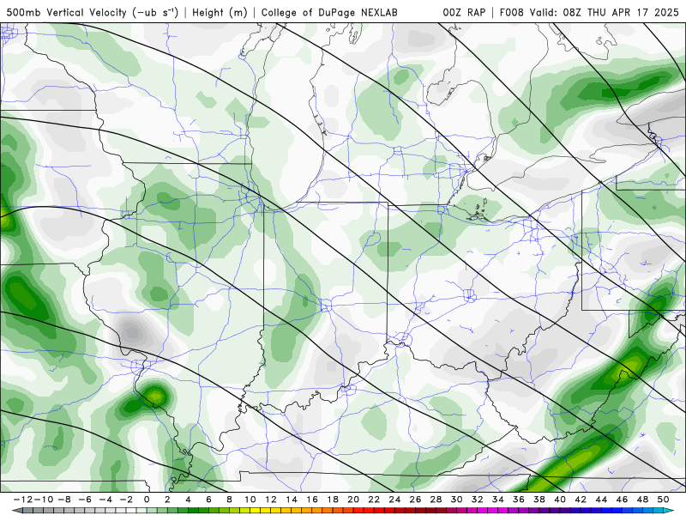Click the "00Z RAP" model run label

click(x=464, y=12)
